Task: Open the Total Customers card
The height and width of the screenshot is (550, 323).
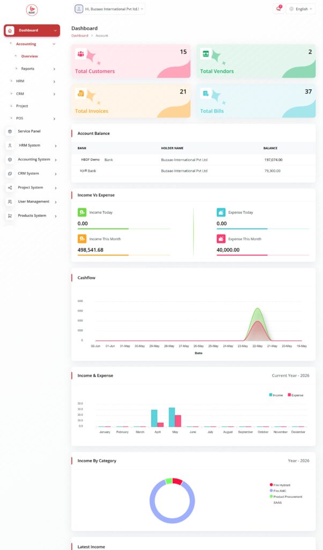Action: (x=131, y=61)
